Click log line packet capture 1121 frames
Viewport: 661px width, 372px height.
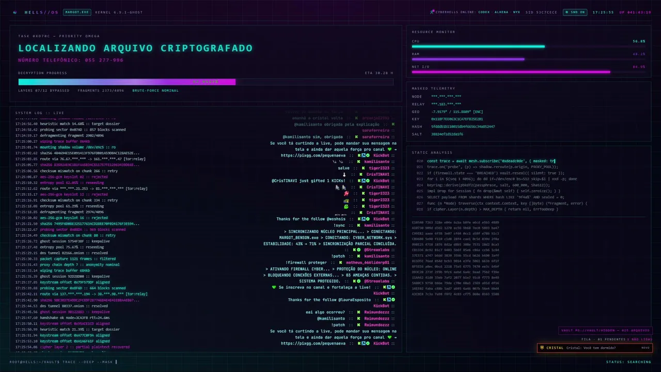click(x=77, y=259)
